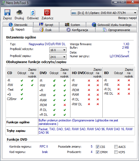Click the BD-R read red cross
Image resolution: width=139 pixels, height=161 pixels.
(x=118, y=80)
